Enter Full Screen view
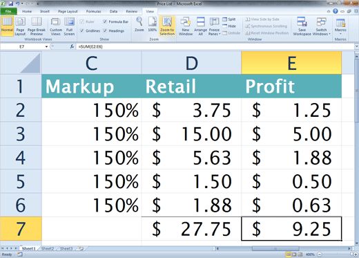This screenshot has width=359, height=258. click(x=69, y=26)
